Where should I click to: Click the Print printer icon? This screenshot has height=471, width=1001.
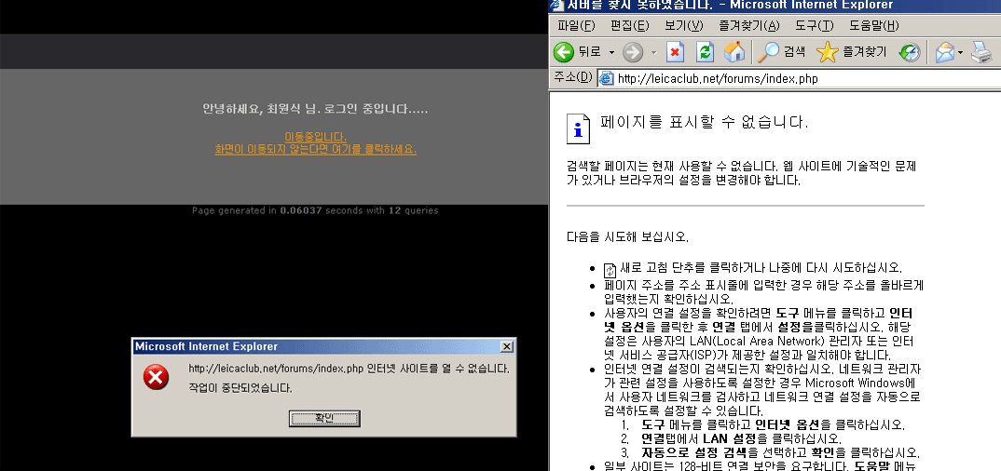pos(982,52)
